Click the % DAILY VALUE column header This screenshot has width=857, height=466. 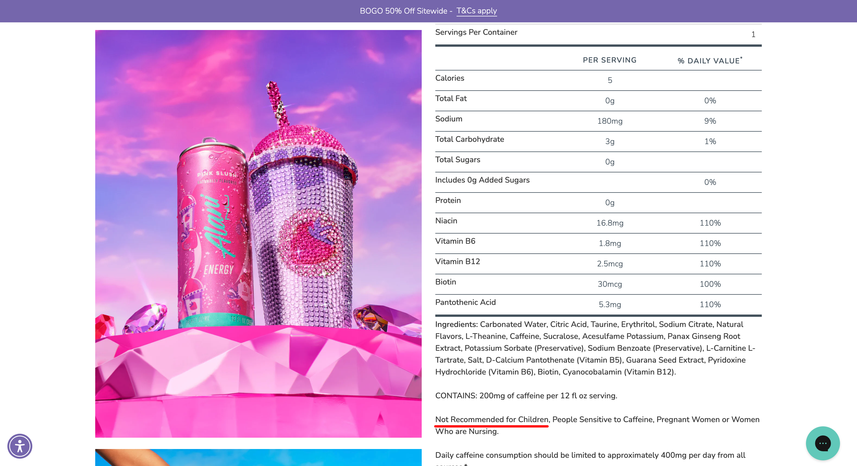[710, 61]
